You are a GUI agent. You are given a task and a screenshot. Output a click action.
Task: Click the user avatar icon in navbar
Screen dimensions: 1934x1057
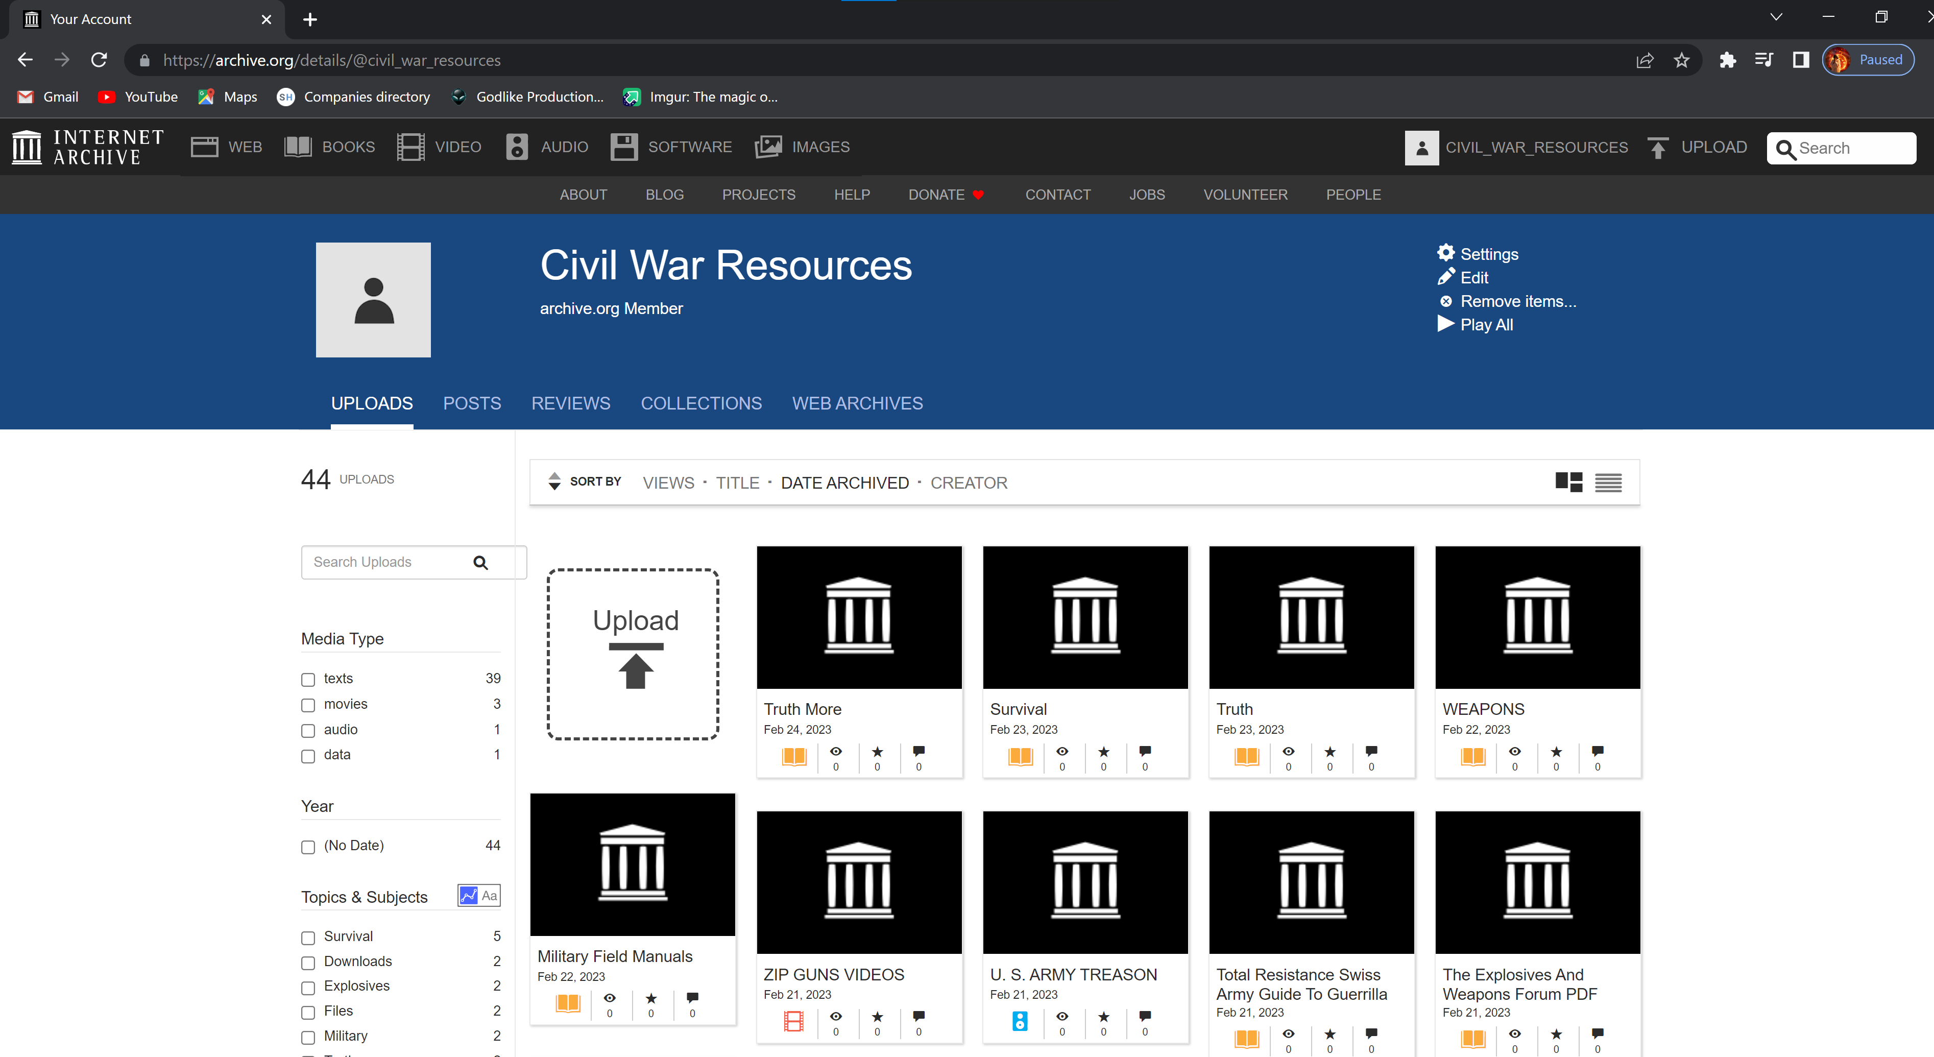(1421, 148)
